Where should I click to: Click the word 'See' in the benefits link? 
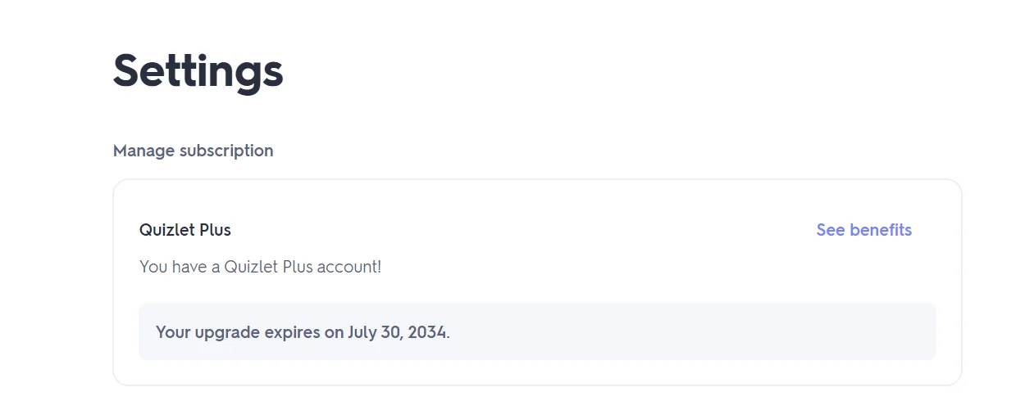click(x=830, y=230)
